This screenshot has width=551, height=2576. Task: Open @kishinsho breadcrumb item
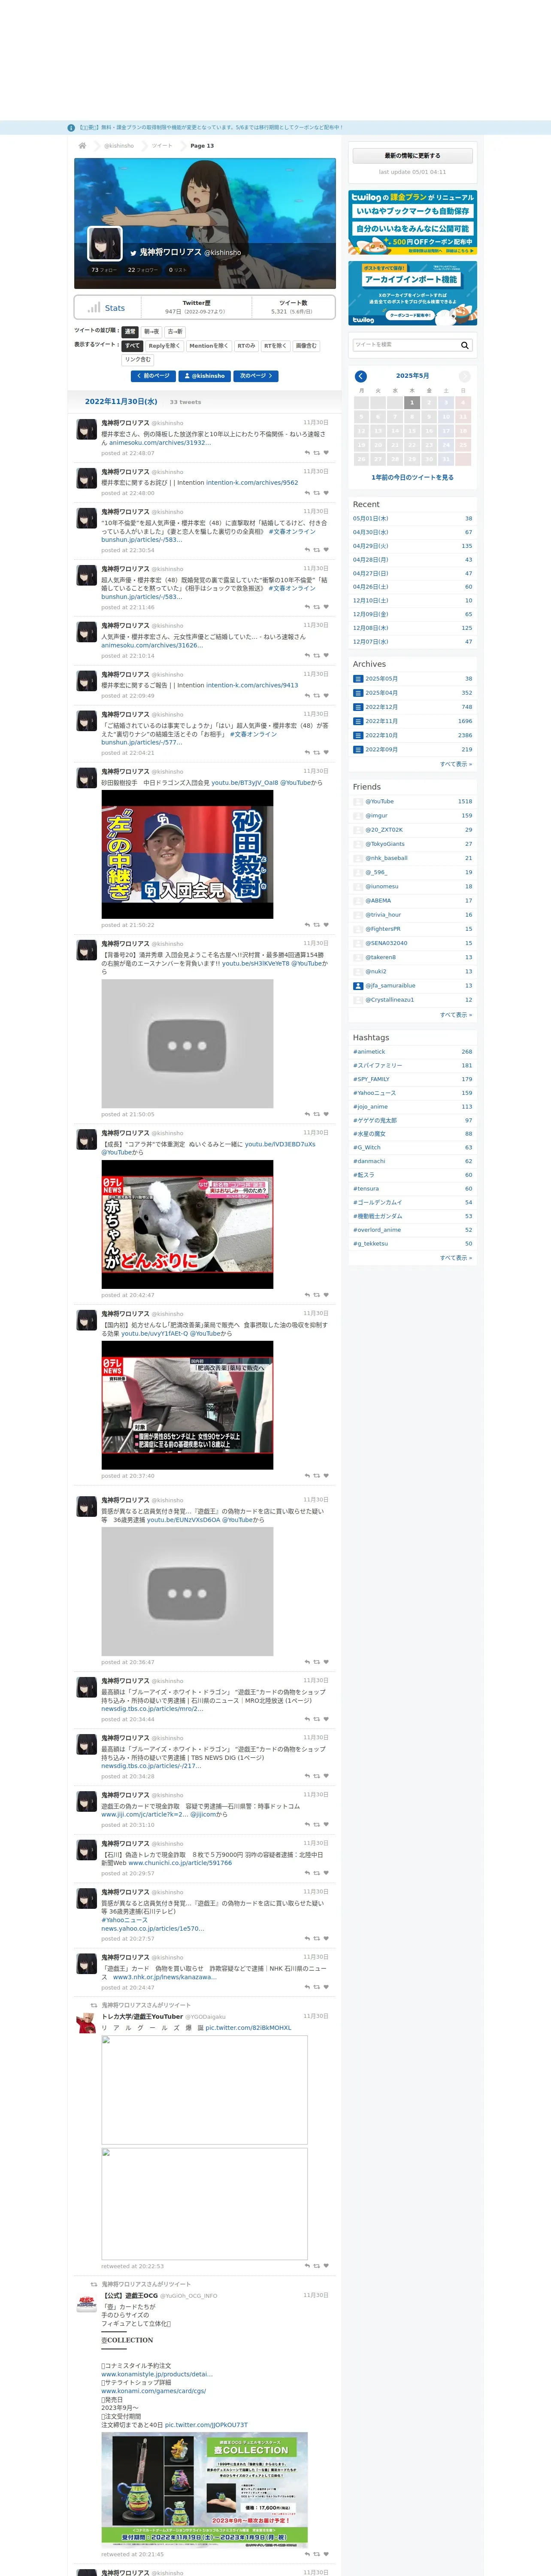[x=119, y=146]
